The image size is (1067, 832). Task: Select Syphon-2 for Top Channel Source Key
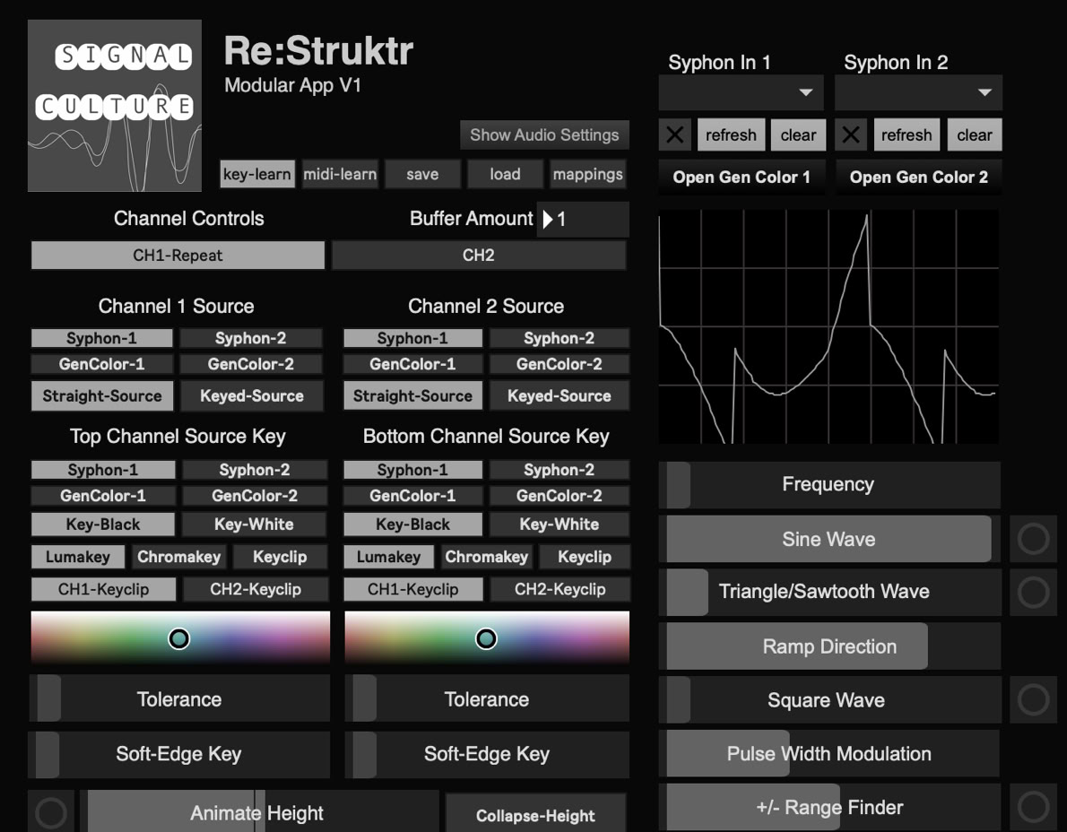(x=255, y=470)
